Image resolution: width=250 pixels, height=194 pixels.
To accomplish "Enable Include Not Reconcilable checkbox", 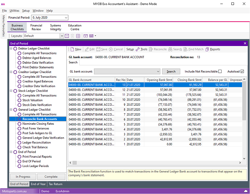I will pos(220,71).
